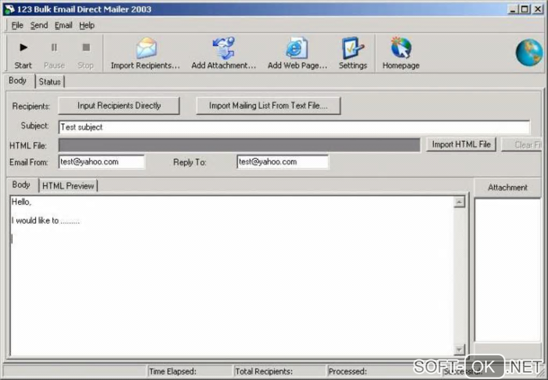548x380 pixels.
Task: Click the spinning globe logo icon
Action: point(530,53)
